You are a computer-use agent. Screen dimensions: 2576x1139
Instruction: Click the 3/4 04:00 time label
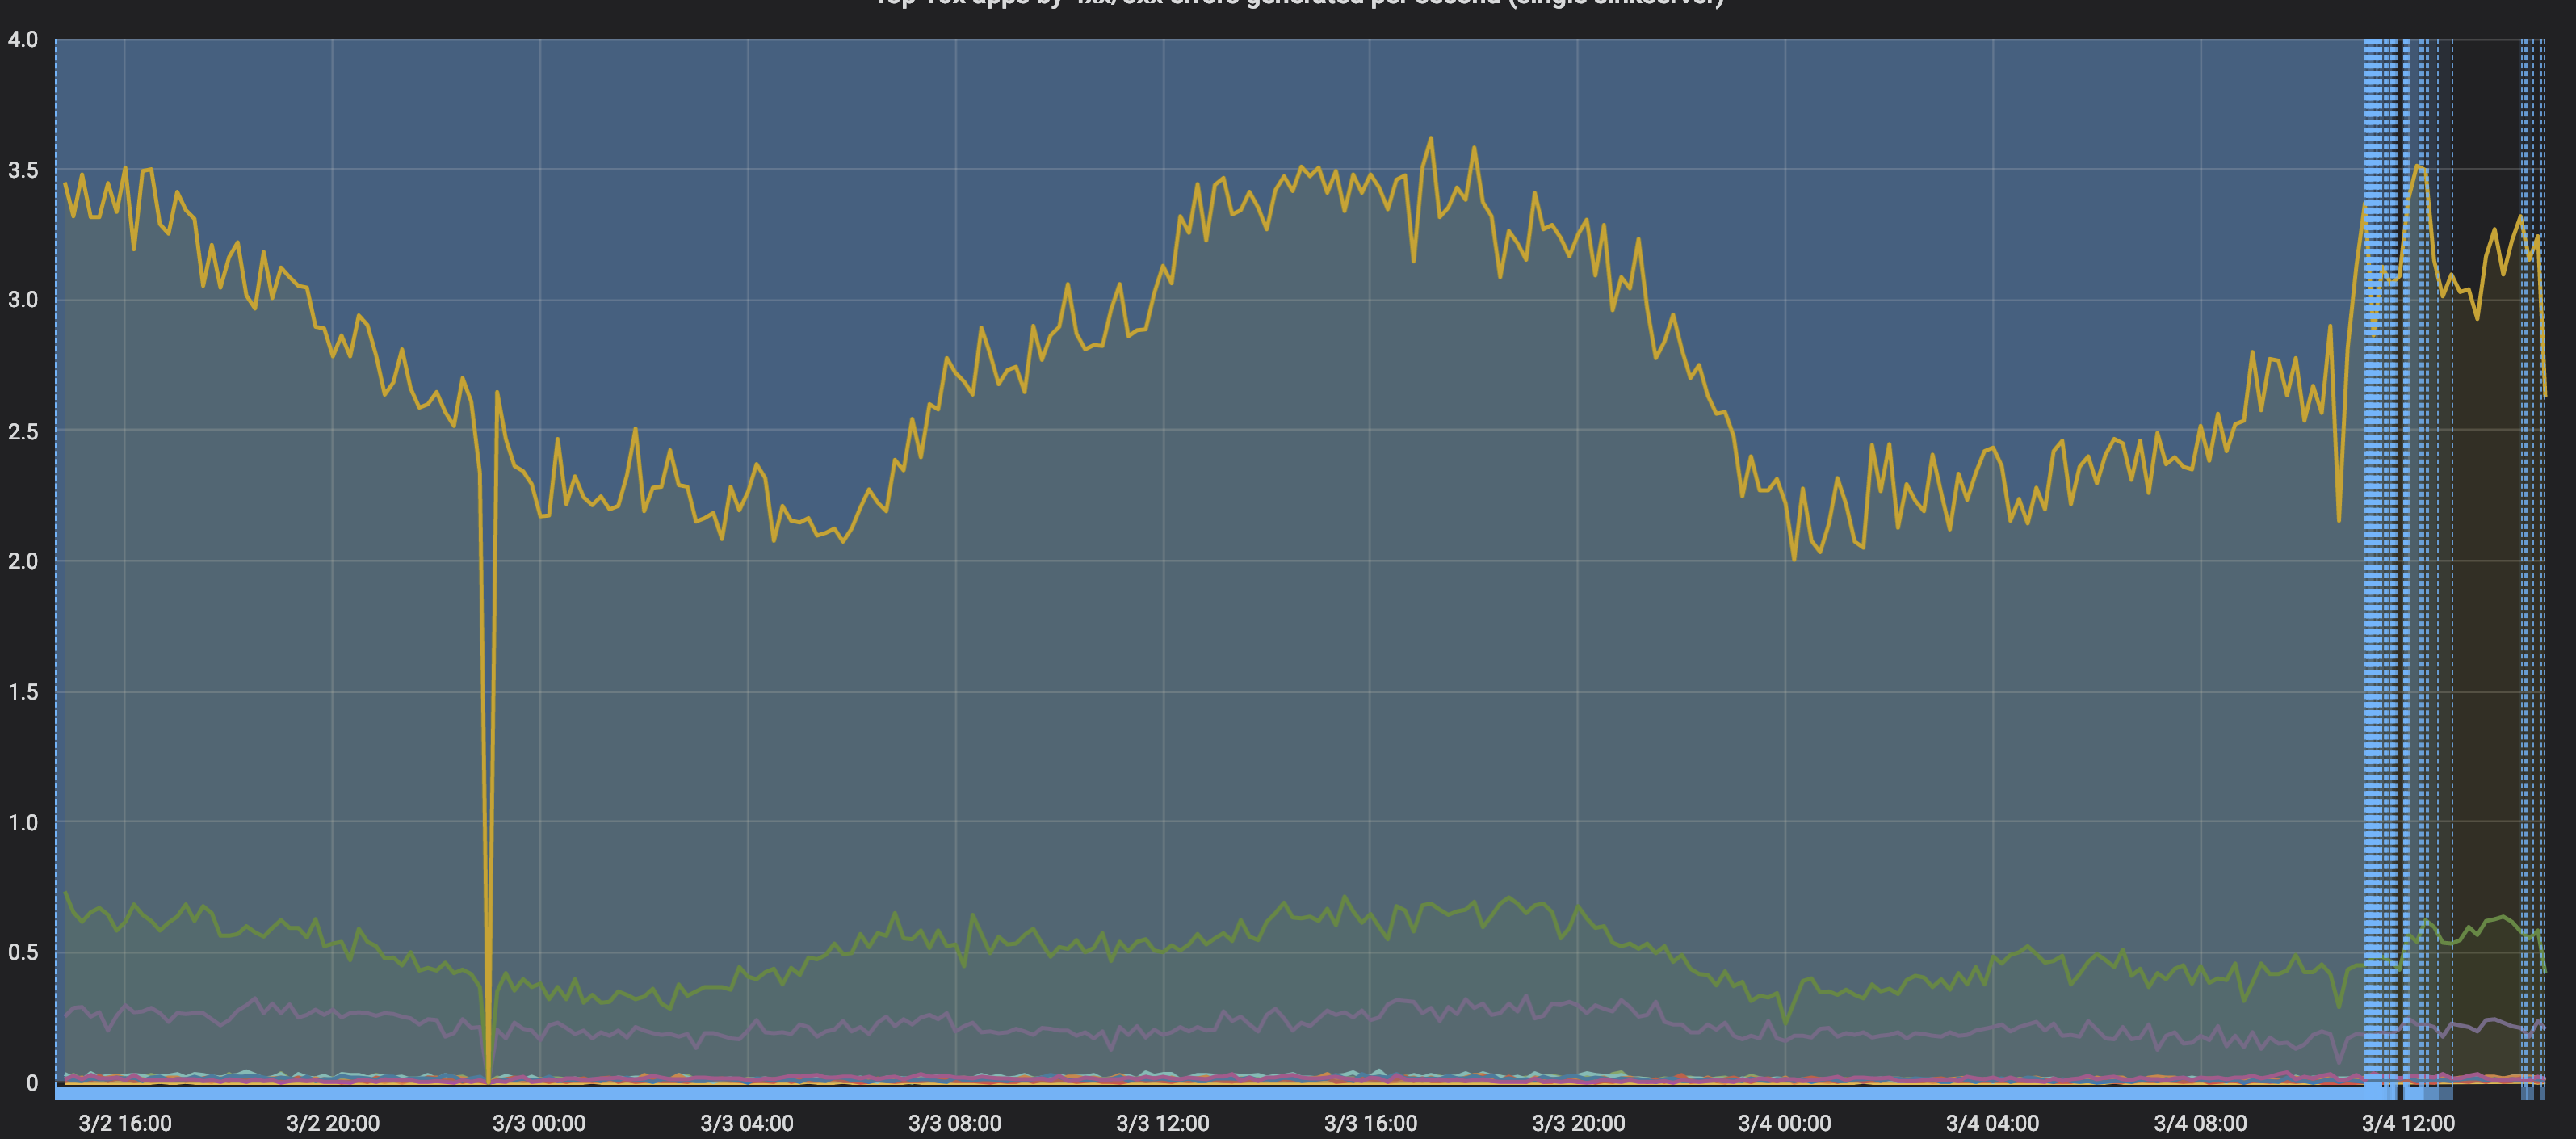click(x=1993, y=1123)
